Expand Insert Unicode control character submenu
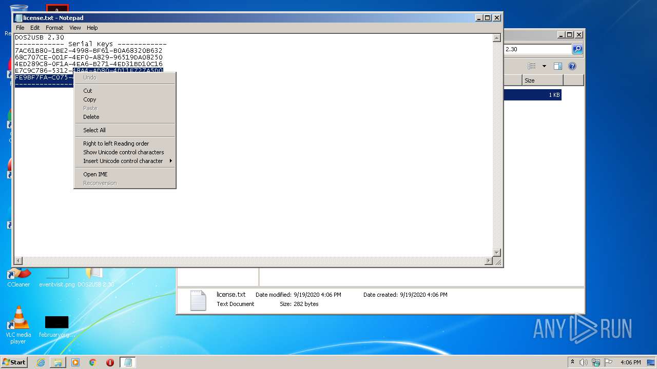 click(125, 161)
